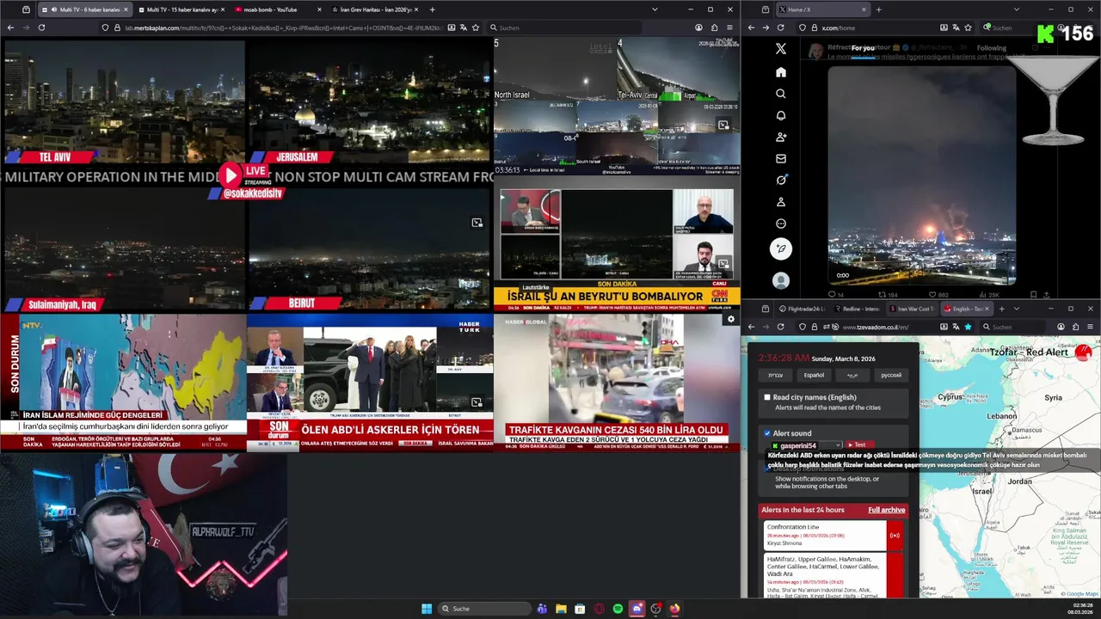Select the For you tab on X

point(863,48)
